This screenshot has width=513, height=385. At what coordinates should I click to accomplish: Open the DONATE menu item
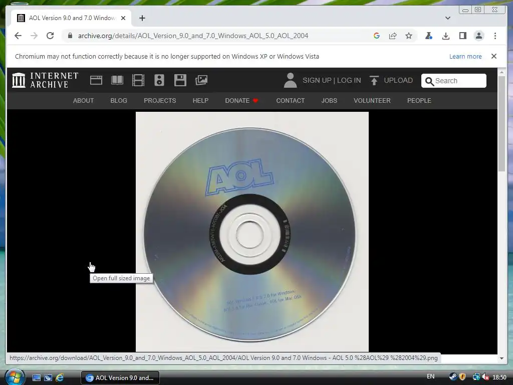click(x=241, y=100)
